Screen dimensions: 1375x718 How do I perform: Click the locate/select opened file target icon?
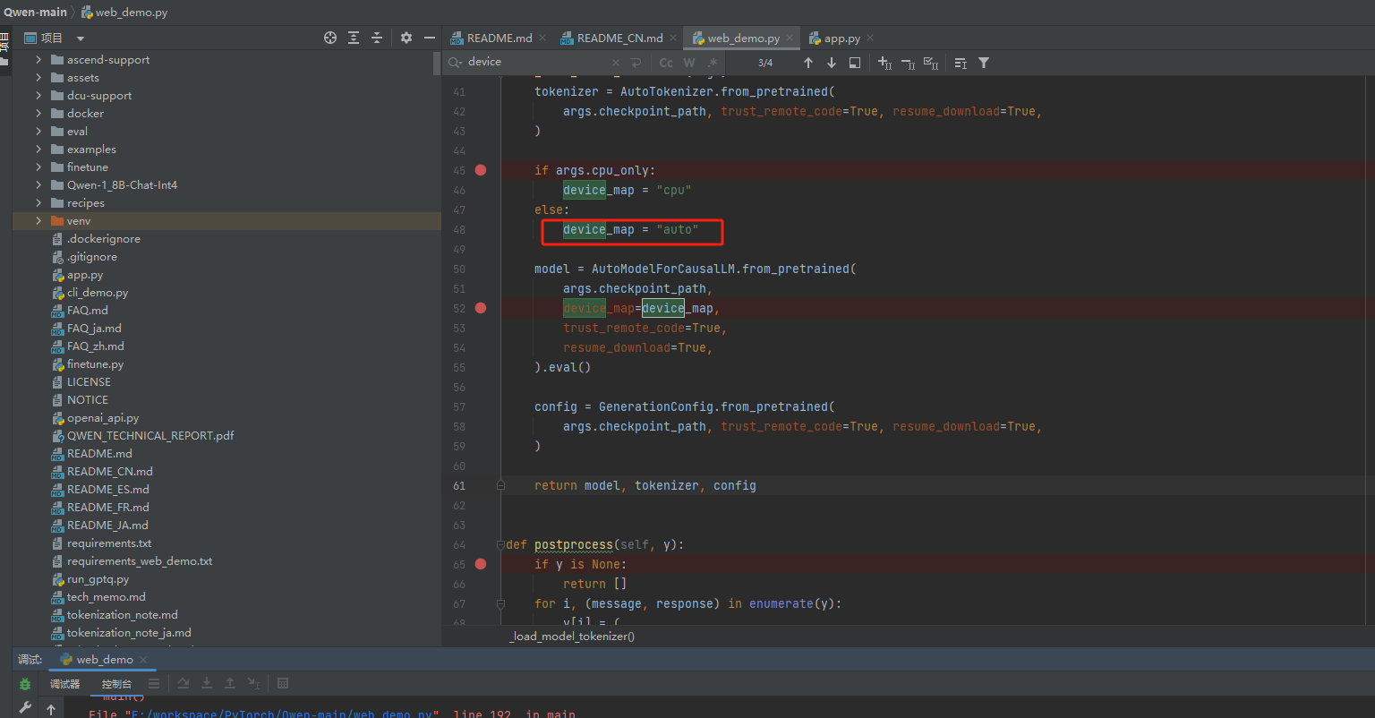click(330, 38)
